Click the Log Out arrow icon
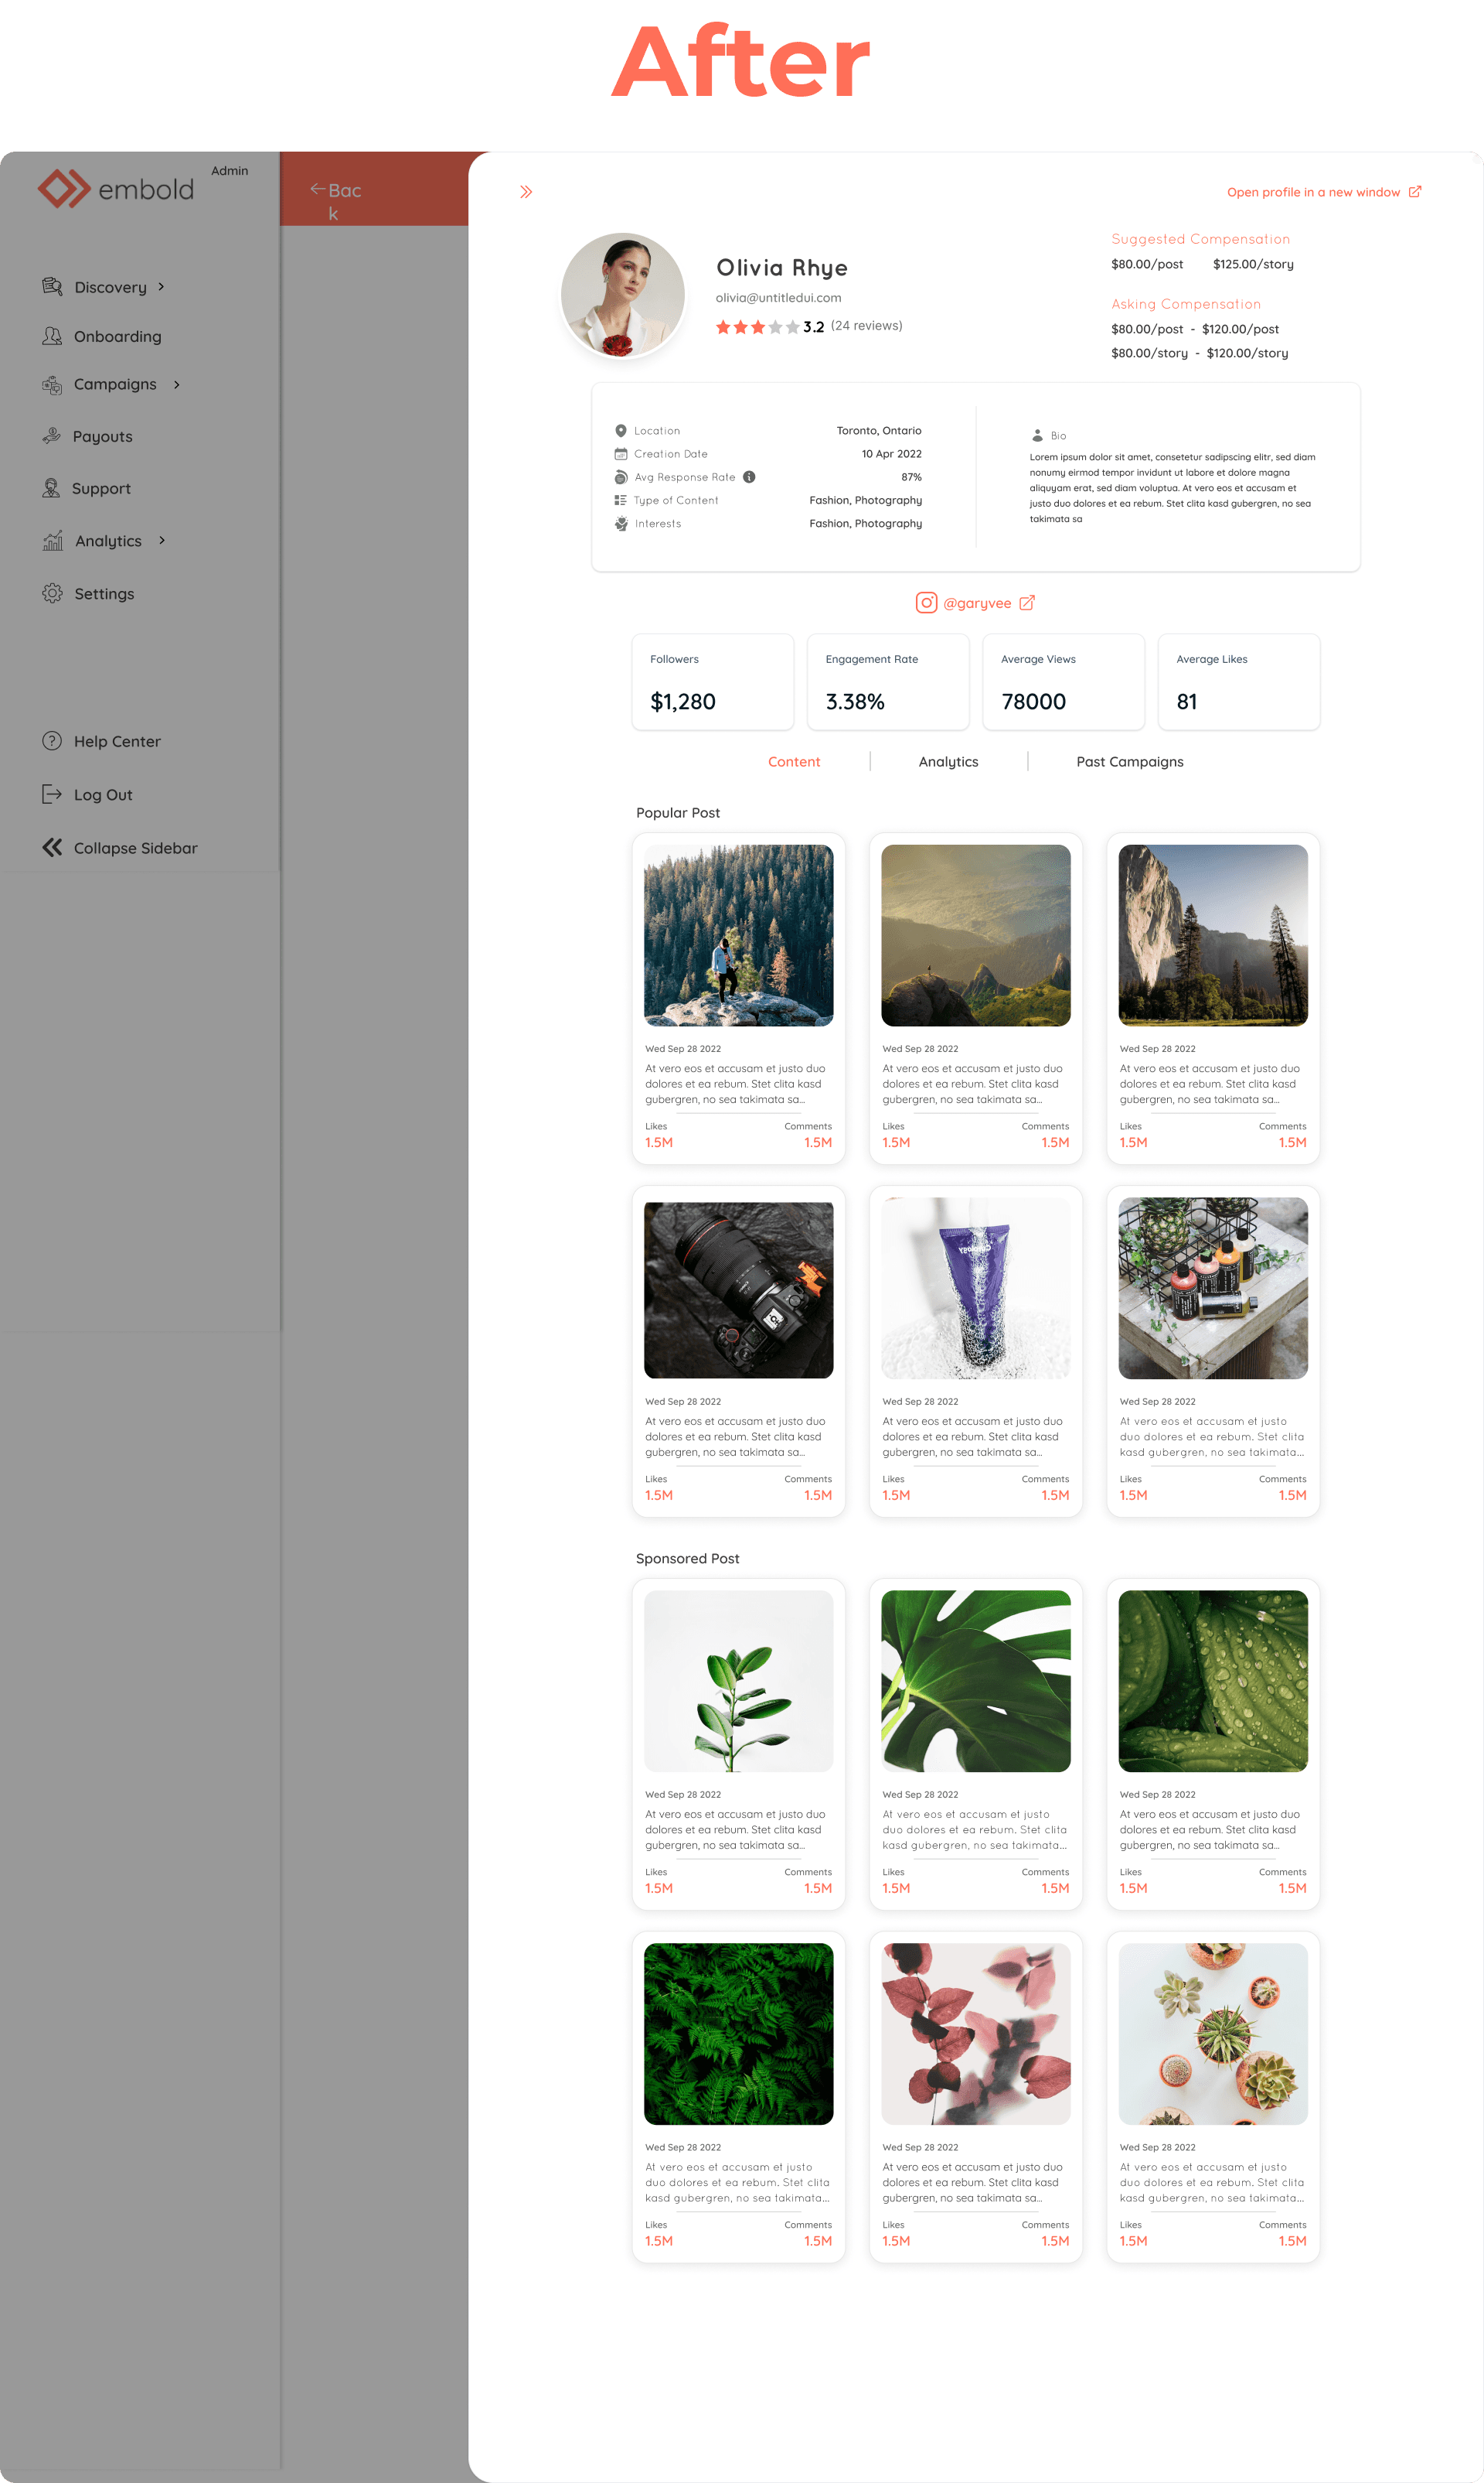 pyautogui.click(x=52, y=794)
